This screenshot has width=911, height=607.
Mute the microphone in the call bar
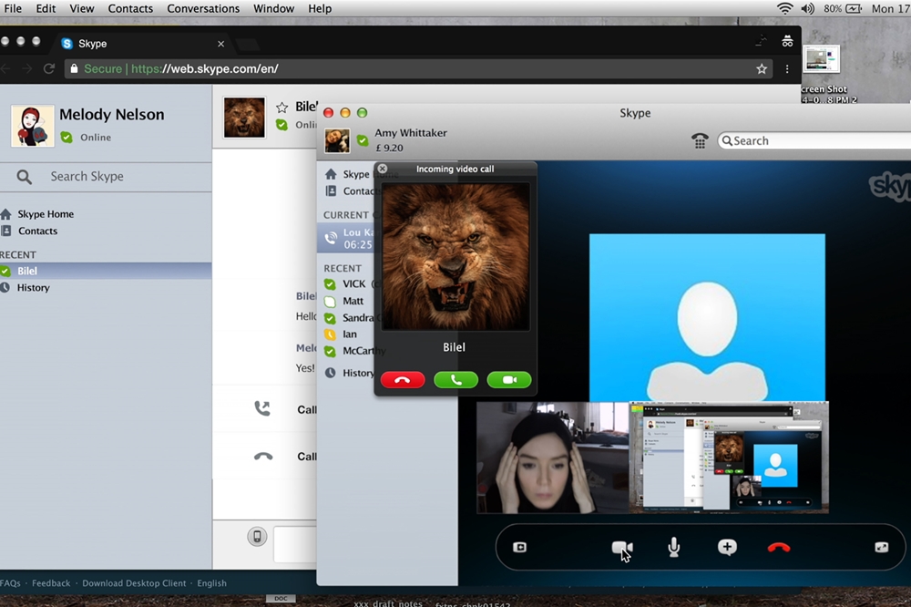point(674,547)
